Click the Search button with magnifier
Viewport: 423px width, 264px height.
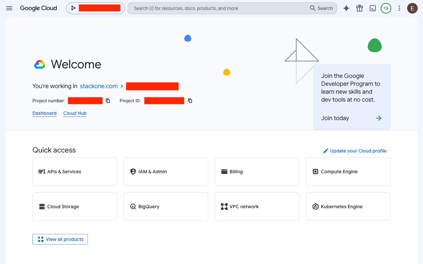(321, 8)
